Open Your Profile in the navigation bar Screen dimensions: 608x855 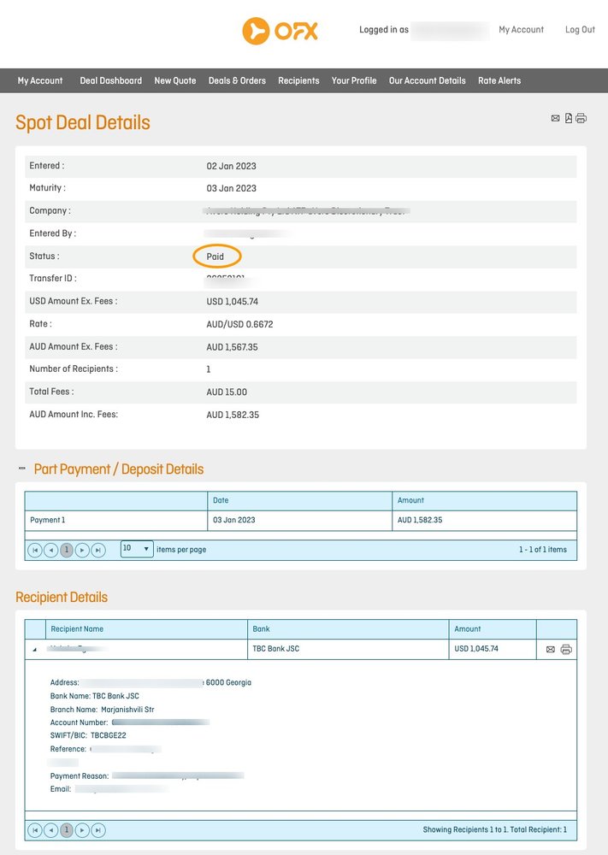click(x=354, y=80)
